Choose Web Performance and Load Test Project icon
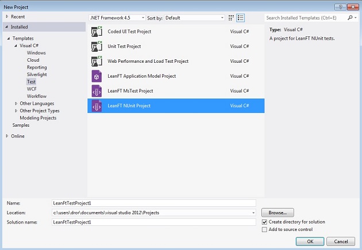This screenshot has height=250, width=362. pyautogui.click(x=97, y=61)
